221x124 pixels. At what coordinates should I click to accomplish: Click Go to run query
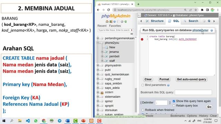tap(209, 107)
